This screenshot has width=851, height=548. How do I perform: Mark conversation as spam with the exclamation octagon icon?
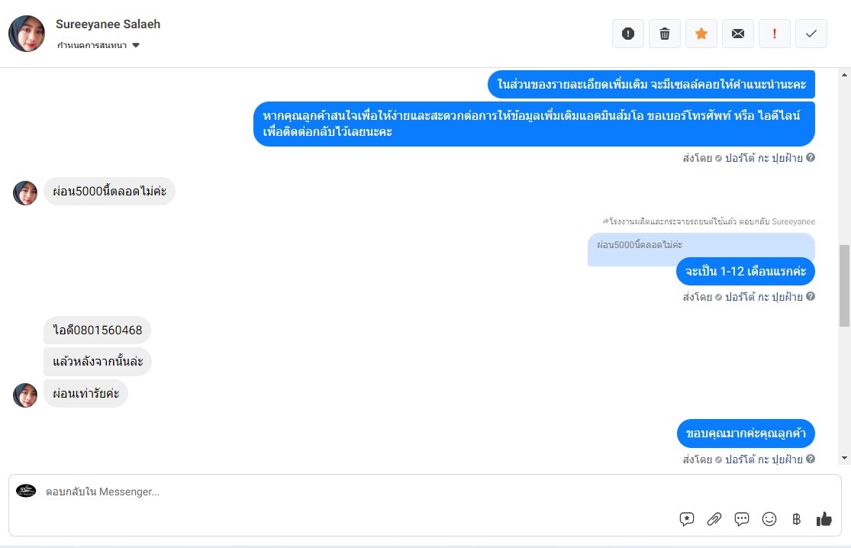coord(628,34)
